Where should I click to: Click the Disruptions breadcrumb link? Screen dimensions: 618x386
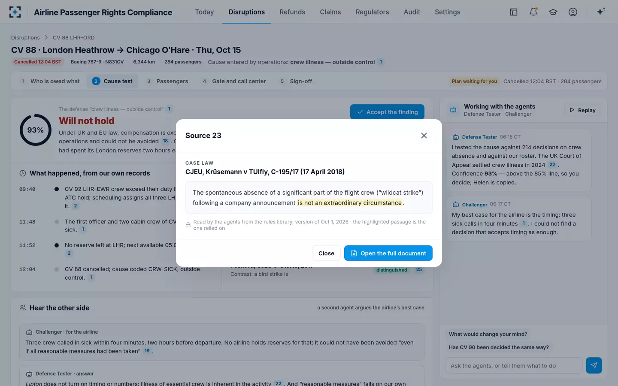coord(25,38)
